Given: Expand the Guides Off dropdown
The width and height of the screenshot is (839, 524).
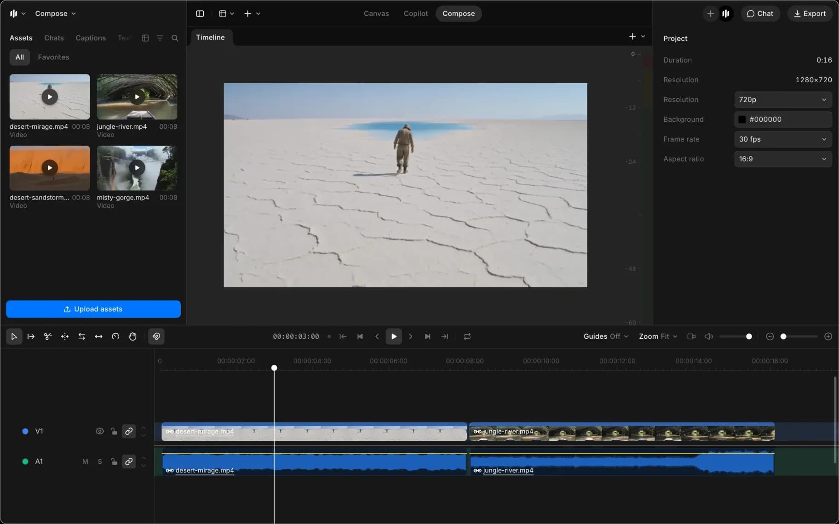Looking at the screenshot, I should pos(606,336).
